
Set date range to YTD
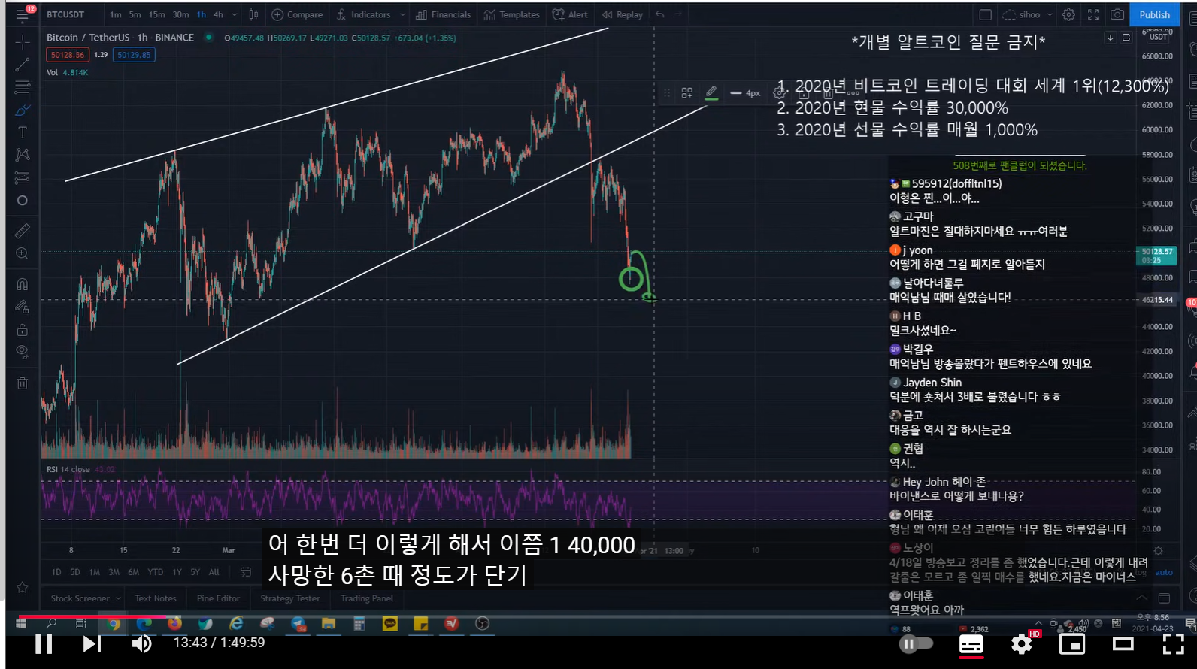156,572
